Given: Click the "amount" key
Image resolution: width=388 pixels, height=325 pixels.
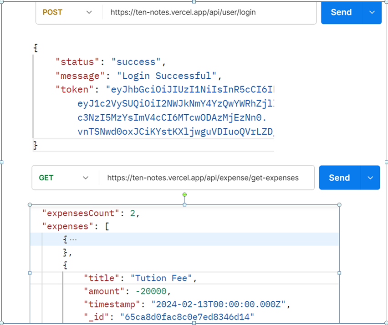Looking at the screenshot, I should [104, 291].
